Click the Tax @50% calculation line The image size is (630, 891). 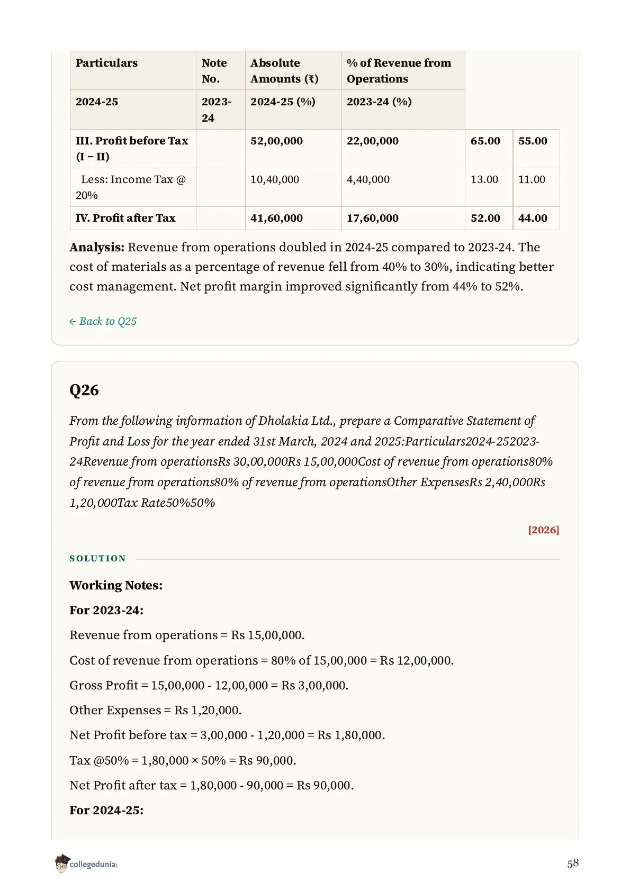tap(183, 760)
